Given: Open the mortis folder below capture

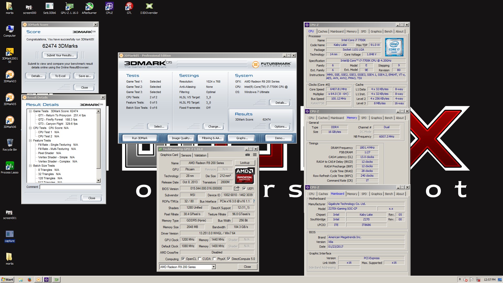Looking at the screenshot, I should (x=10, y=259).
